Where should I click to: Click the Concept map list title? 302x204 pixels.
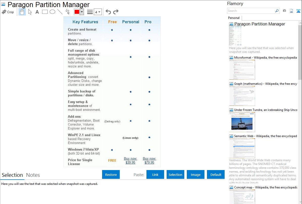[x=265, y=187]
